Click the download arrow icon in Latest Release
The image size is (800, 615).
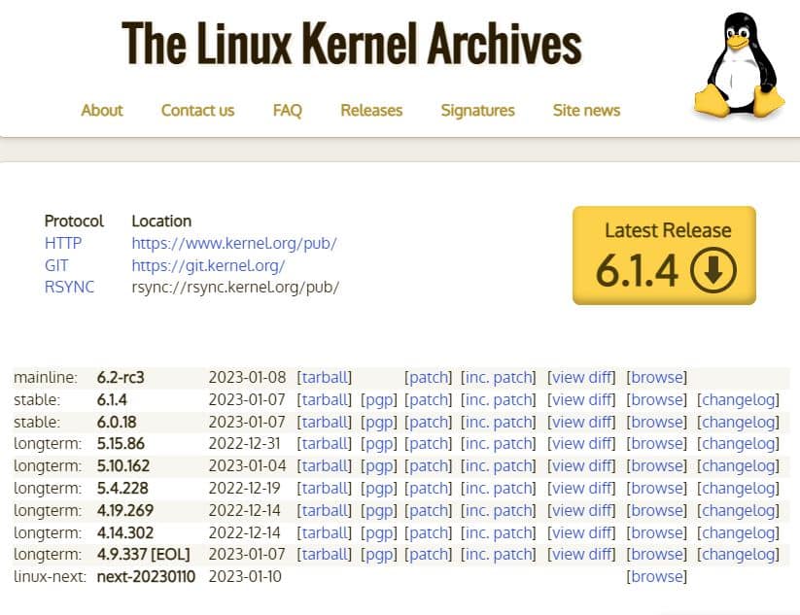tap(713, 270)
